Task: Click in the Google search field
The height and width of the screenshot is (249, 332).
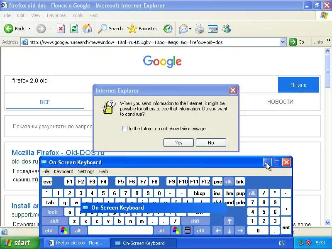Action: tap(141, 84)
